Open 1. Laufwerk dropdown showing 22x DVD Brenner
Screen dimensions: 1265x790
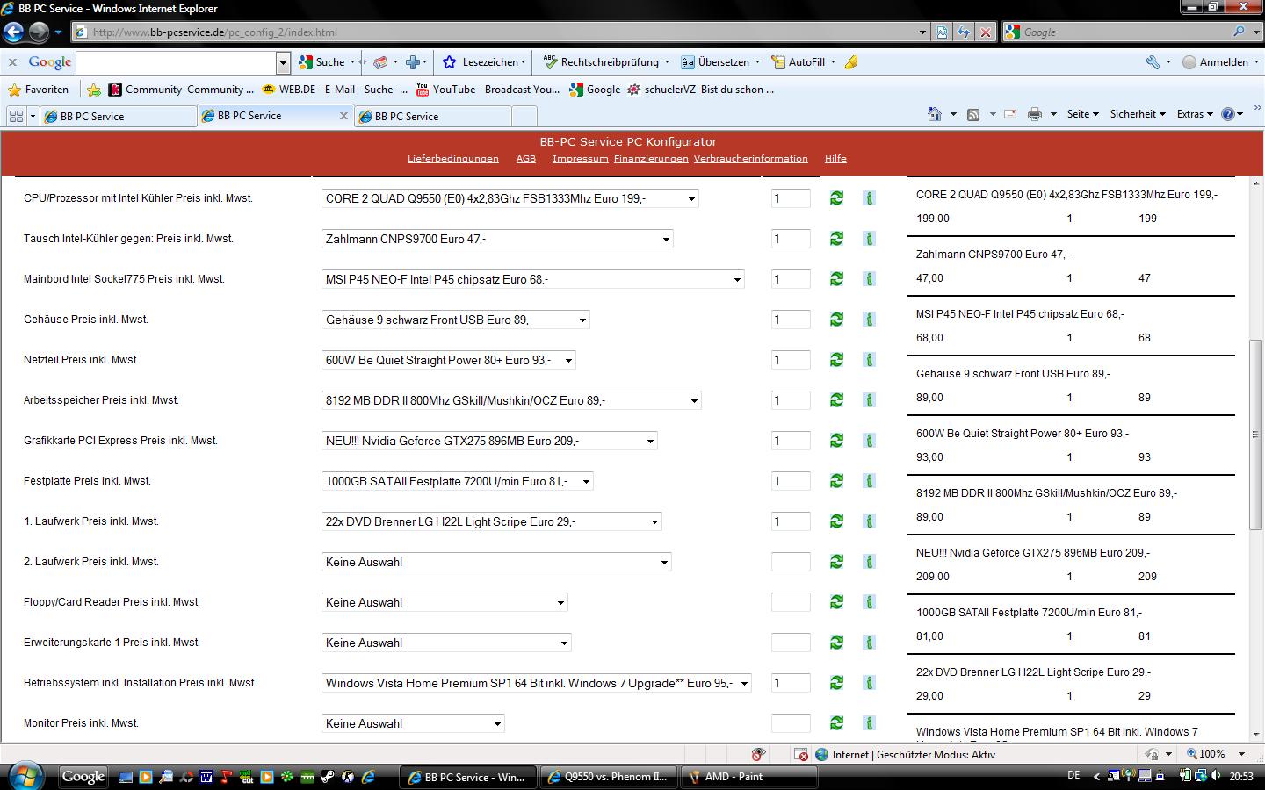click(x=492, y=521)
